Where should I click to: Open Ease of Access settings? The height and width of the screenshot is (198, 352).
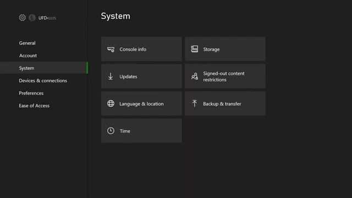pyautogui.click(x=34, y=106)
